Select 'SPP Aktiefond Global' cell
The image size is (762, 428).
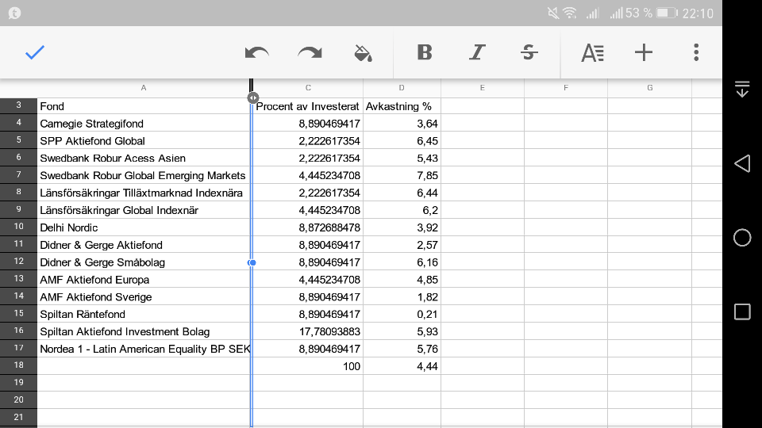pos(144,141)
